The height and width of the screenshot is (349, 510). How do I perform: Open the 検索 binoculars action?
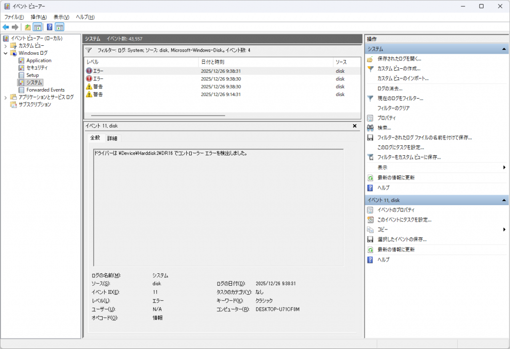(x=384, y=128)
